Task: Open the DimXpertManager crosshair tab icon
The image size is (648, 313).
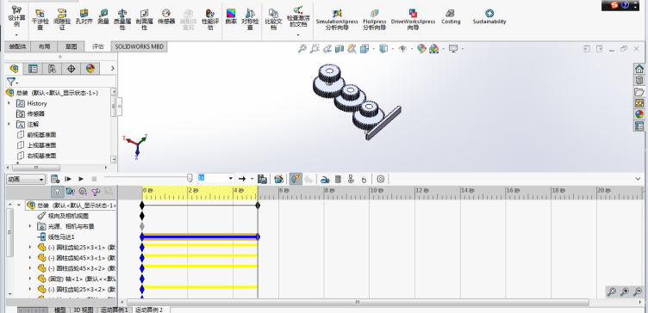Action: (x=71, y=69)
